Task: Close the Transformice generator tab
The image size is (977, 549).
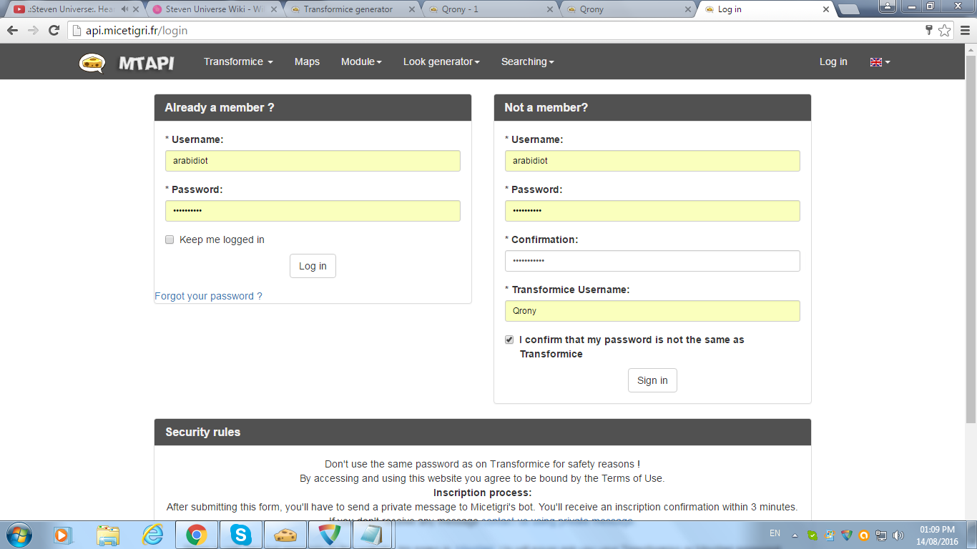Action: click(x=412, y=9)
